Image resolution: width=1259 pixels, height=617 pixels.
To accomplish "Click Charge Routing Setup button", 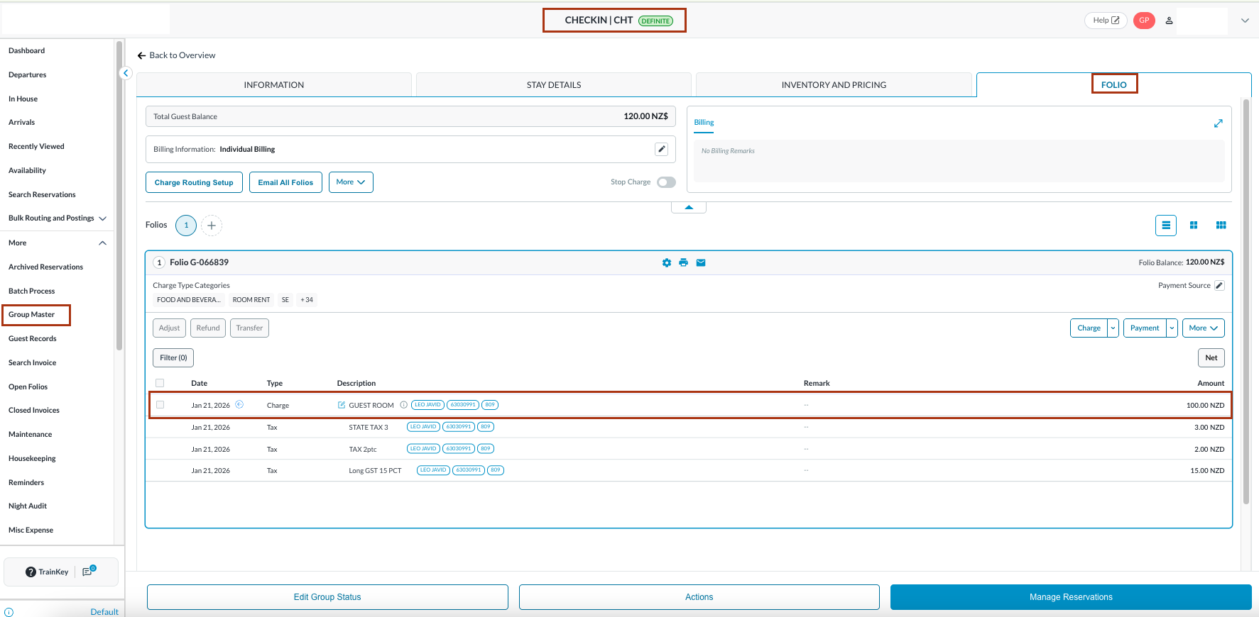I will 194,182.
